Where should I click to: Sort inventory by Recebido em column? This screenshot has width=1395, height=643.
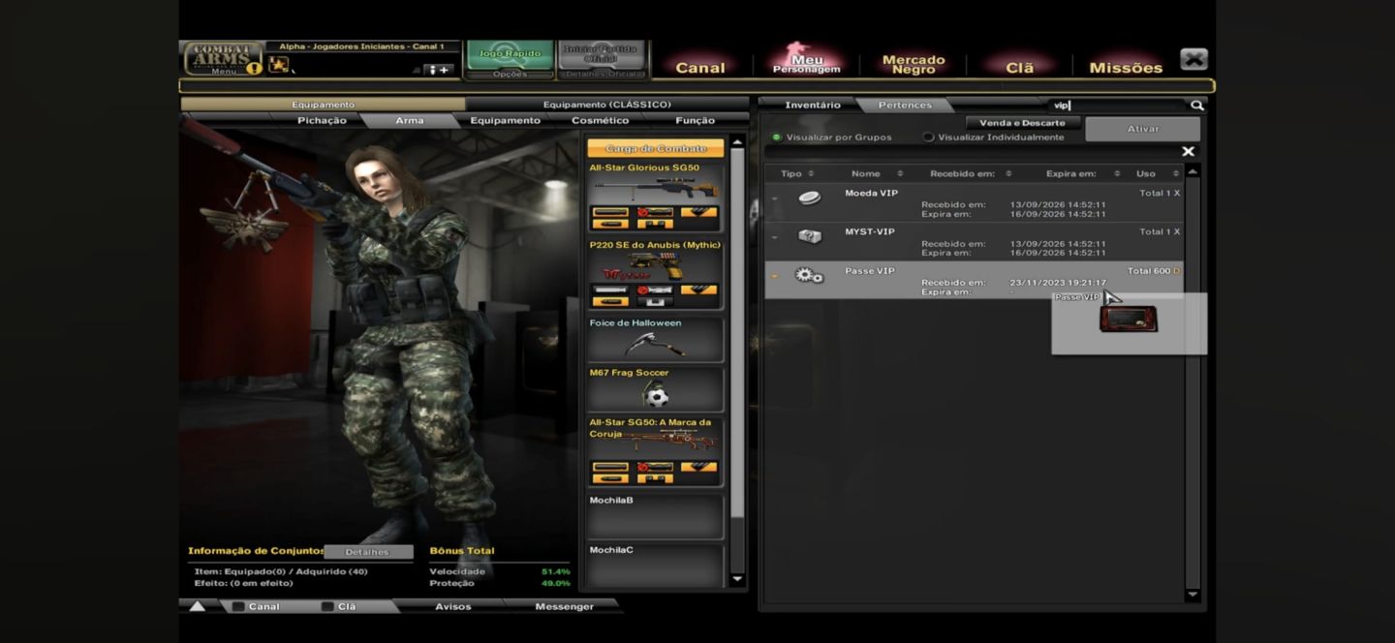pos(971,173)
